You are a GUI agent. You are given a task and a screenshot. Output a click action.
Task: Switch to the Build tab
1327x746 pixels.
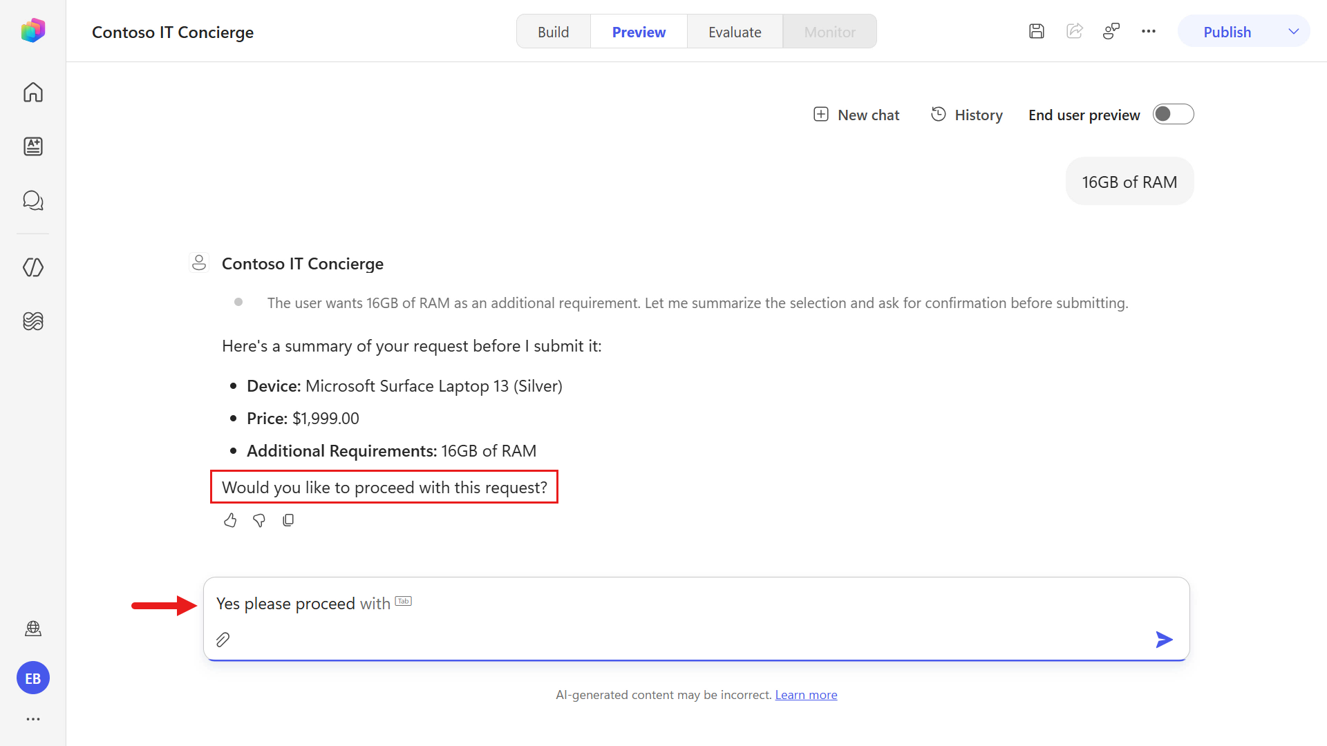click(x=554, y=32)
